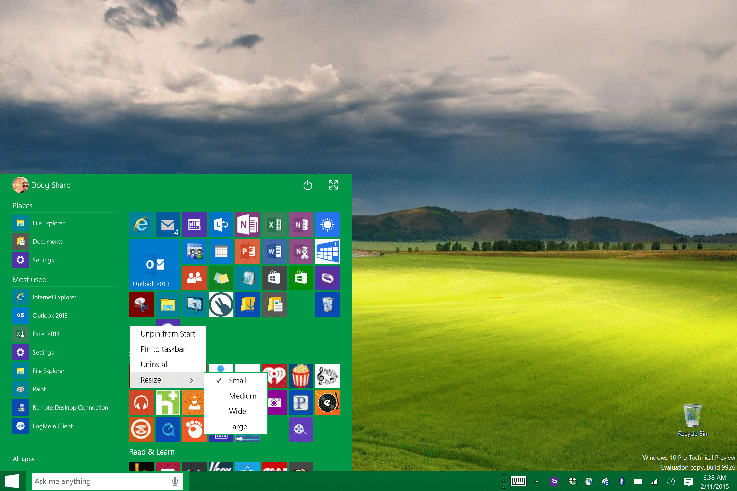
Task: Choose Uninstall in context menu
Action: (x=168, y=364)
